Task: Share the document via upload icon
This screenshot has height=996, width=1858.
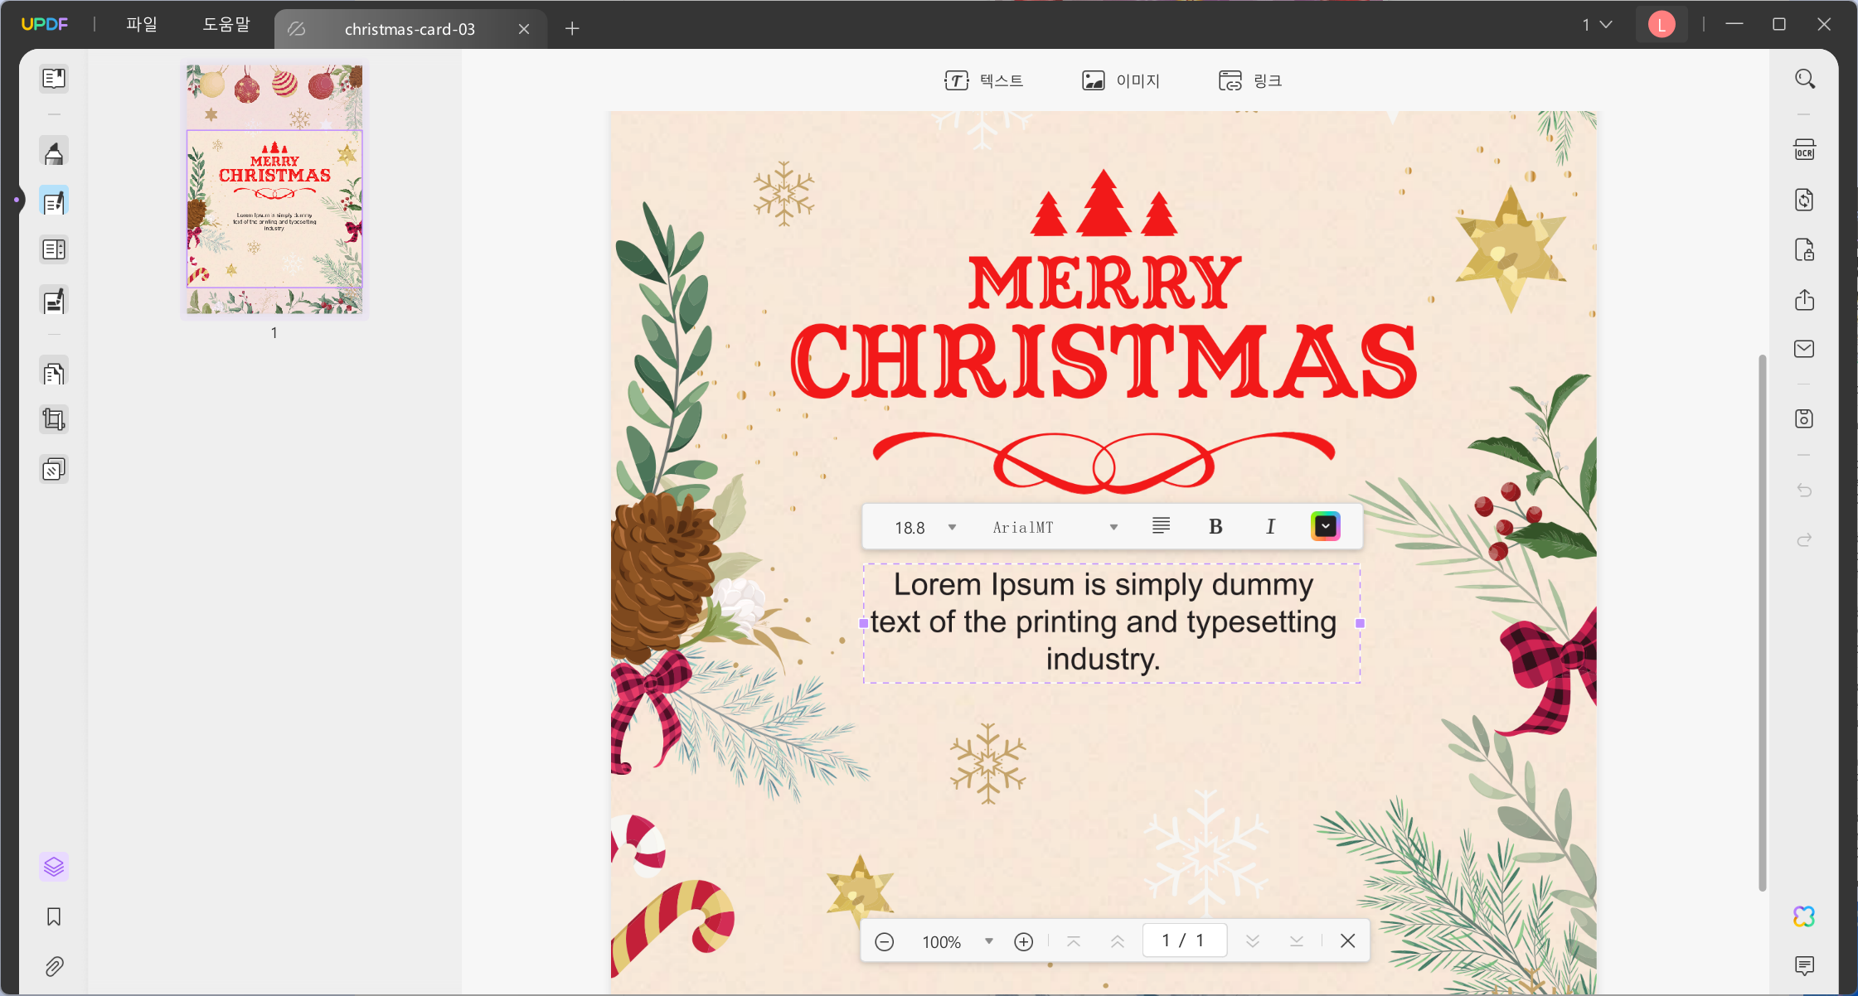Action: click(x=1805, y=300)
